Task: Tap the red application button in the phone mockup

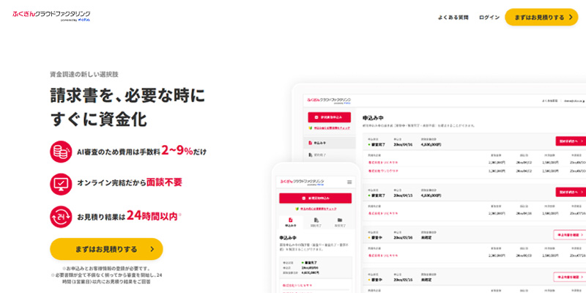Action: coord(315,198)
